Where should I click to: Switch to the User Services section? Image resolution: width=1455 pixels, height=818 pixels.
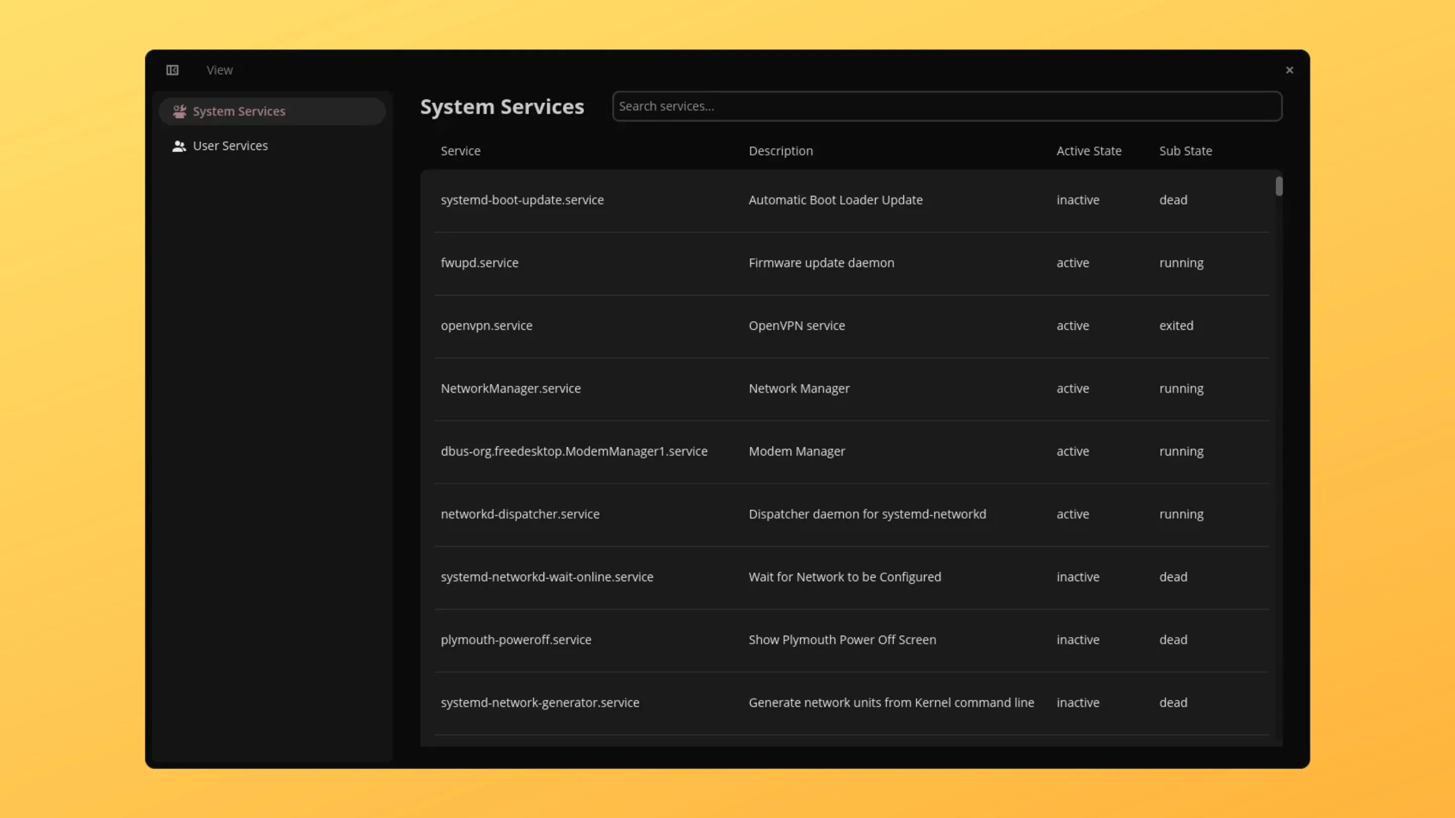pos(230,145)
